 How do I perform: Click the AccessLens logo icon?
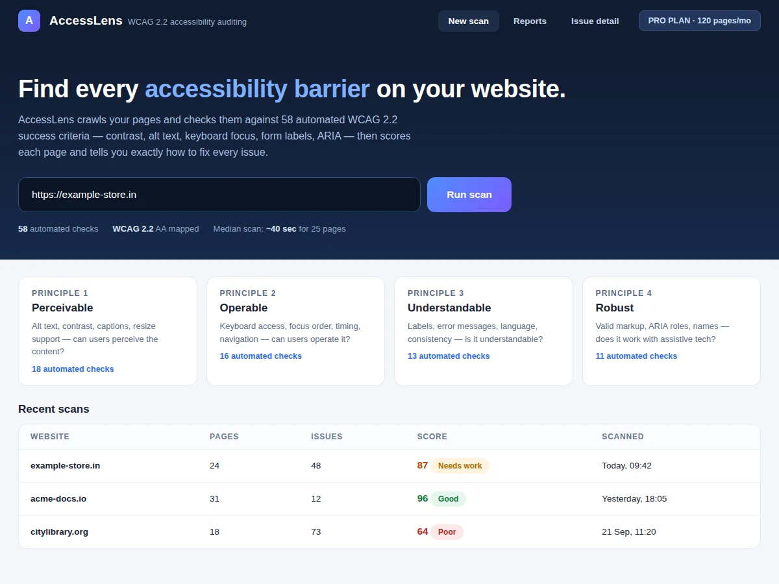(x=29, y=21)
